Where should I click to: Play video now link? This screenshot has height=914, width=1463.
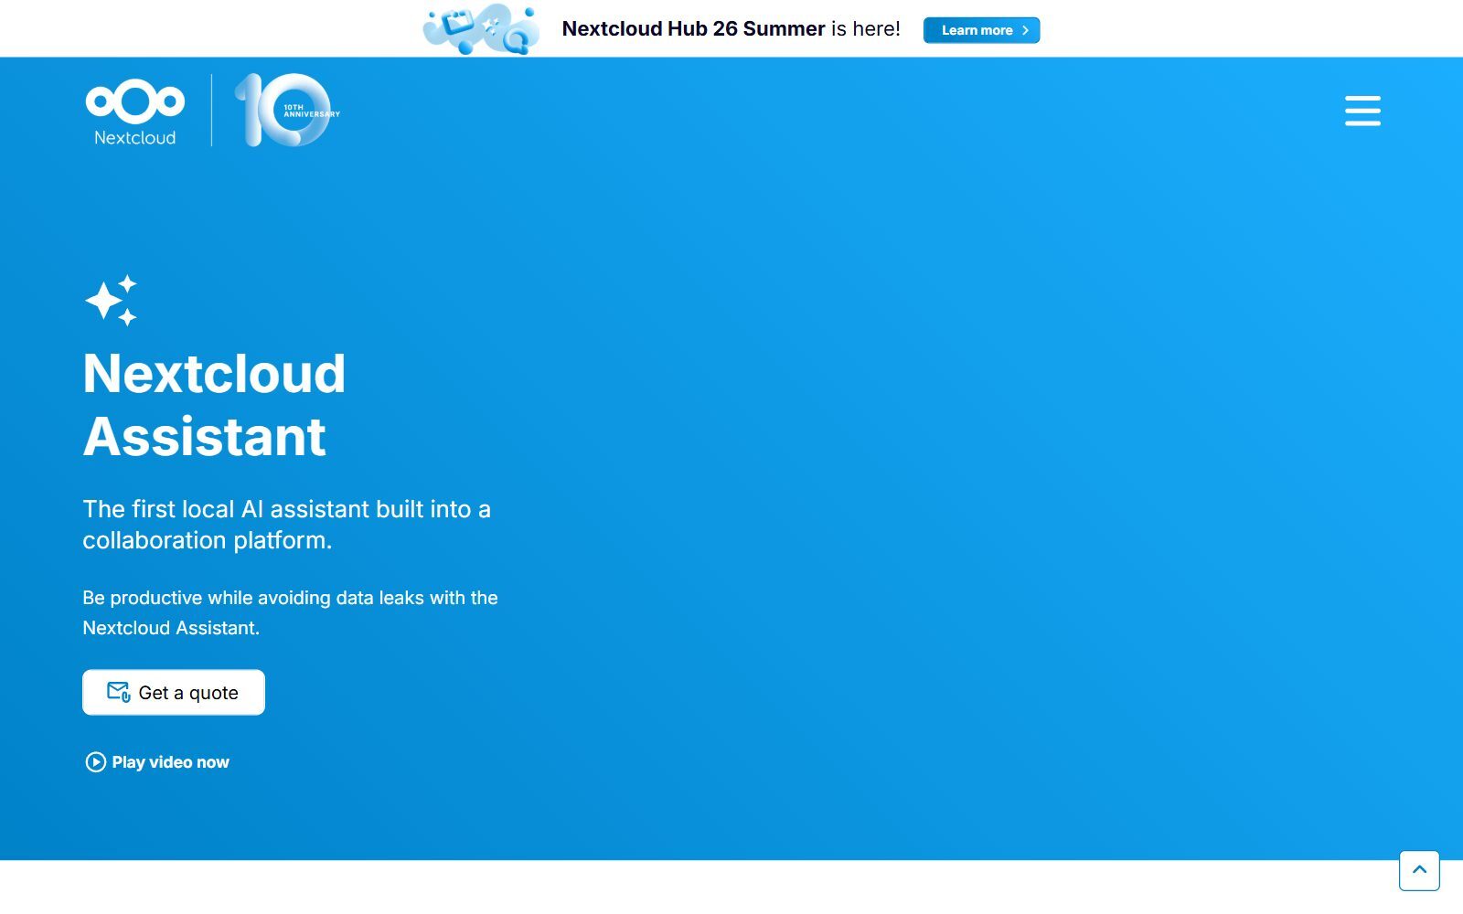pos(157,762)
